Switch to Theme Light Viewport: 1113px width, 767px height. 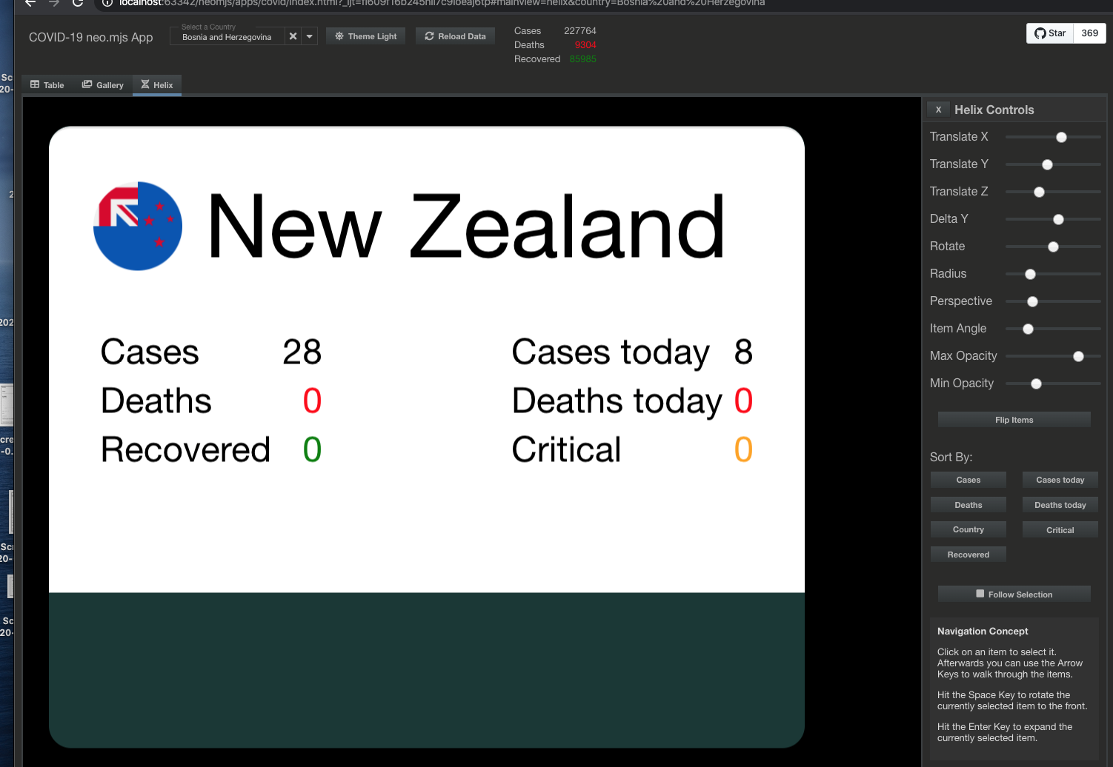[x=365, y=36]
